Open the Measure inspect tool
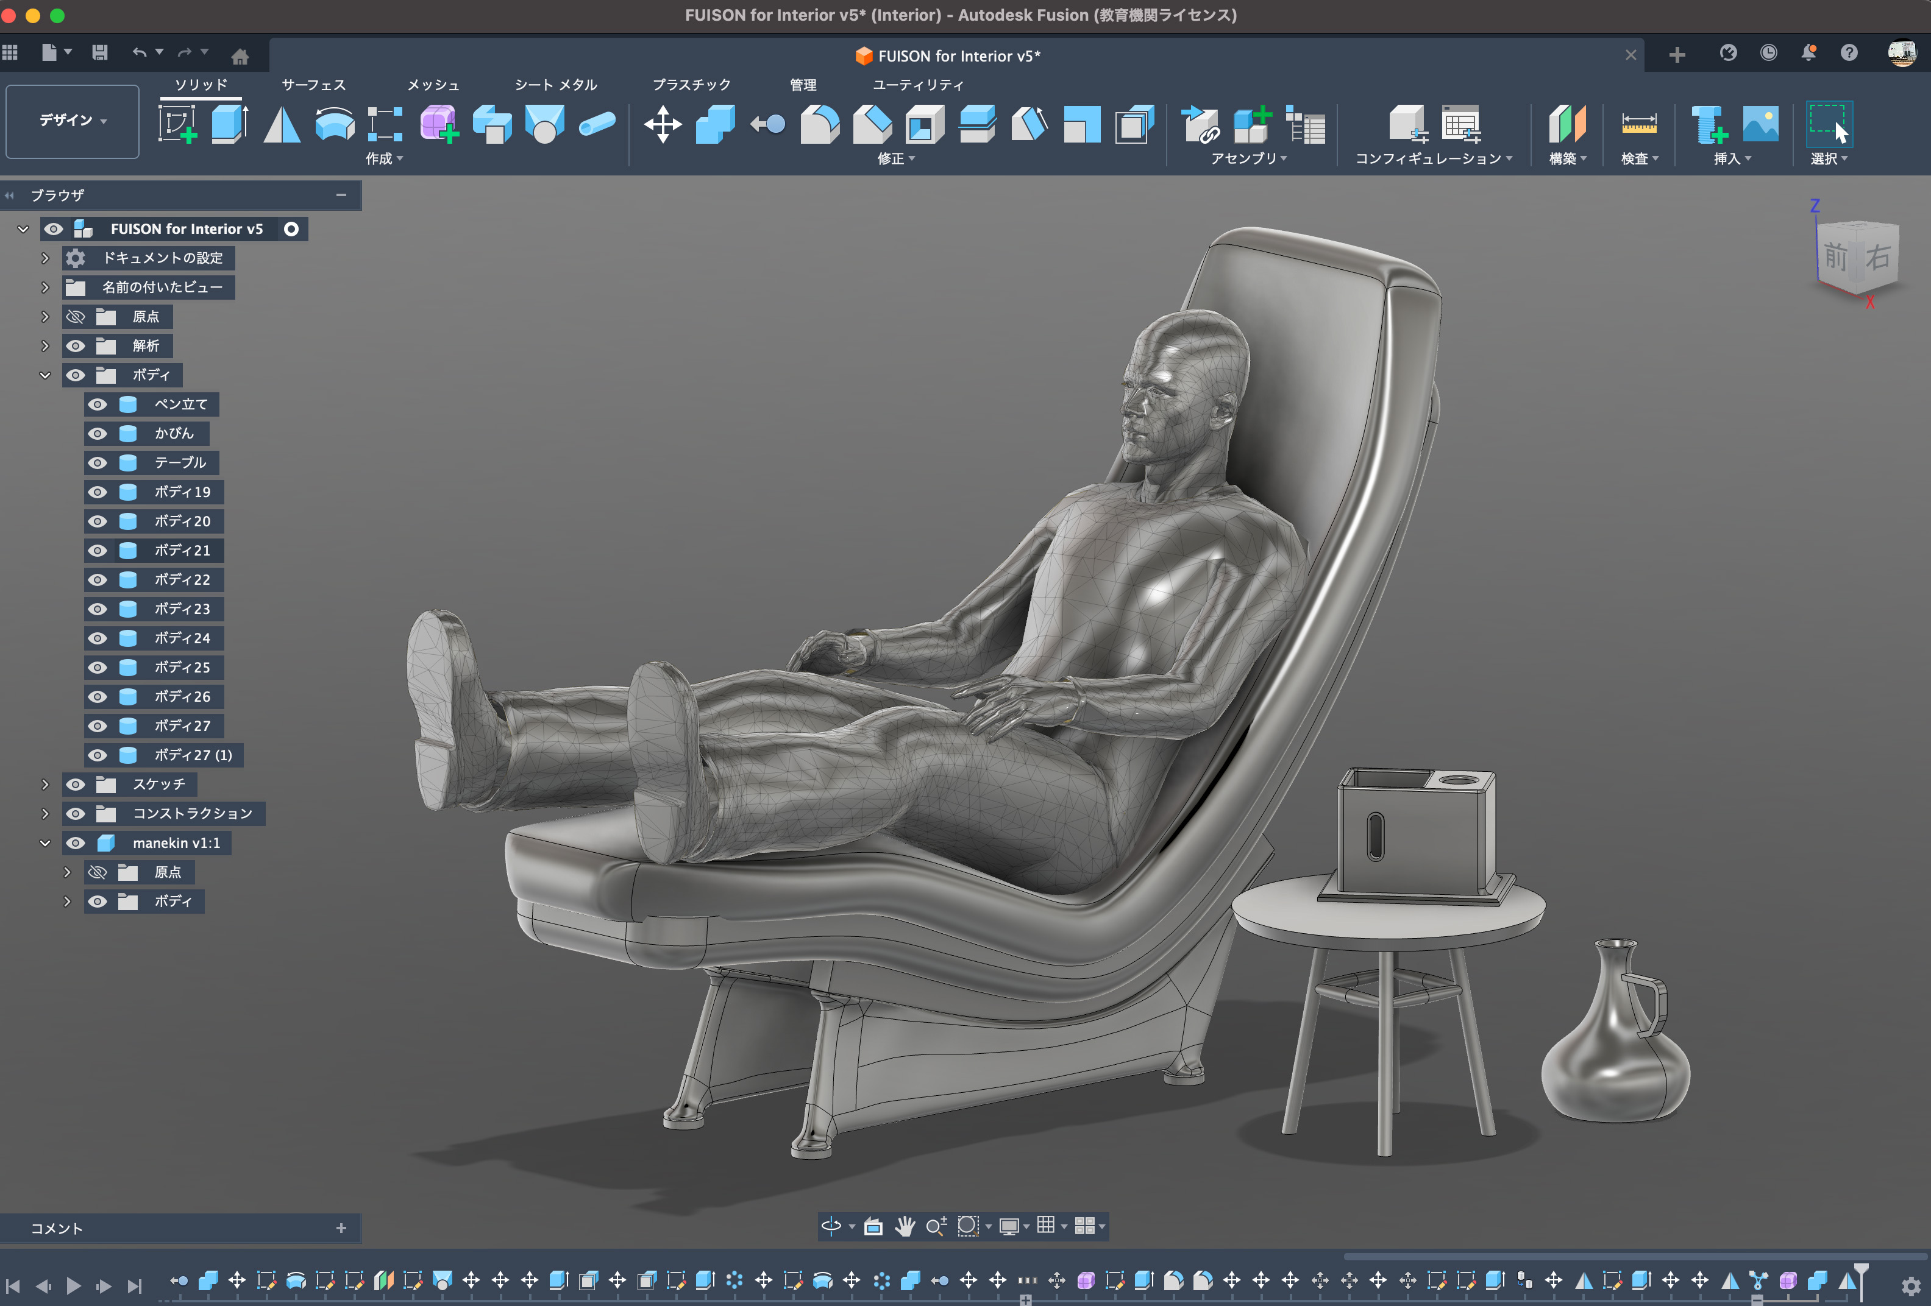This screenshot has width=1931, height=1306. [x=1638, y=124]
